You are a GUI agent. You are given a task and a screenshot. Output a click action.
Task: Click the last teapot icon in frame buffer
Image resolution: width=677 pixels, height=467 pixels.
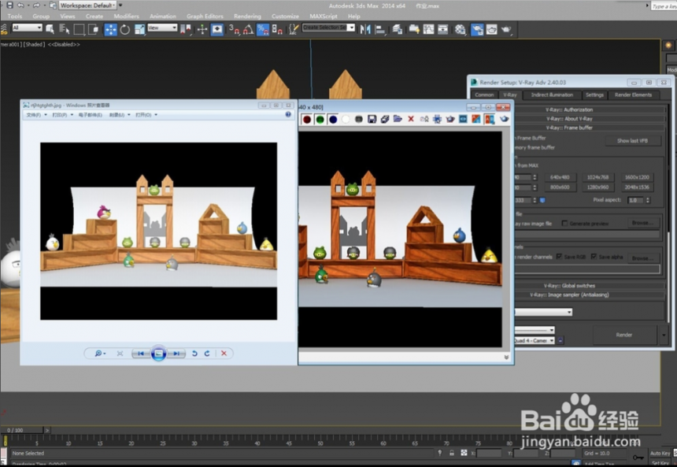tap(504, 119)
